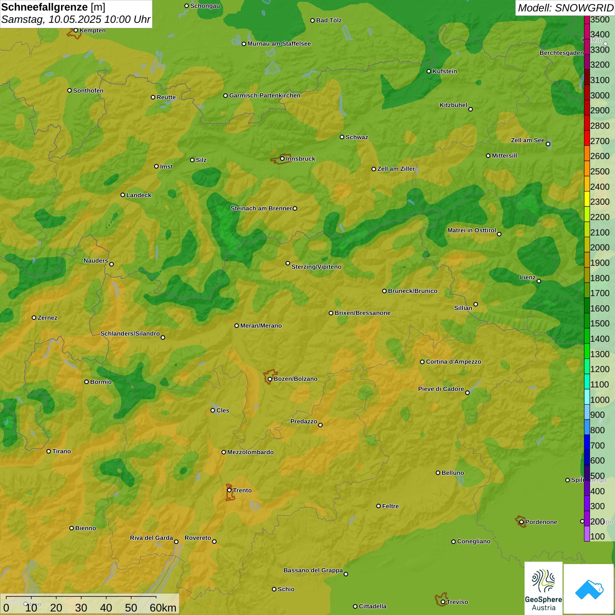Select the Lienz location marker
The width and height of the screenshot is (615, 615).
(539, 281)
